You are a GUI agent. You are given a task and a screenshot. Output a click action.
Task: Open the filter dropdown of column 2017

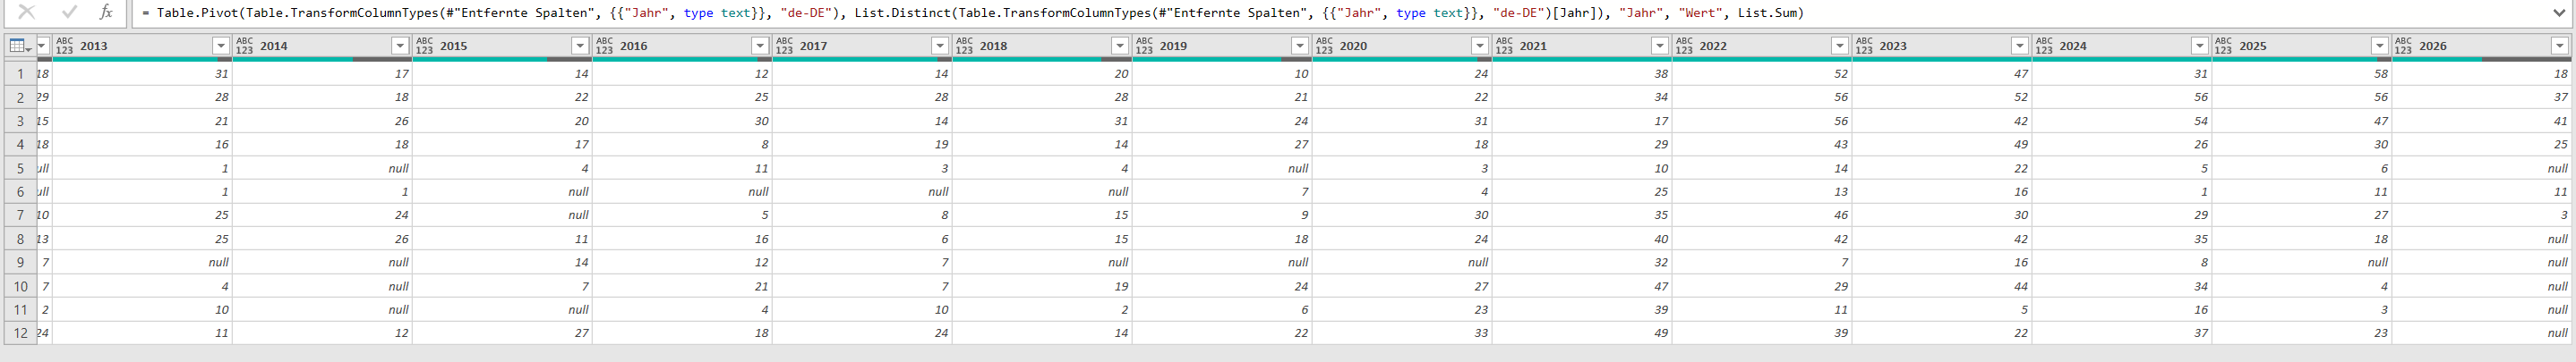(x=940, y=46)
